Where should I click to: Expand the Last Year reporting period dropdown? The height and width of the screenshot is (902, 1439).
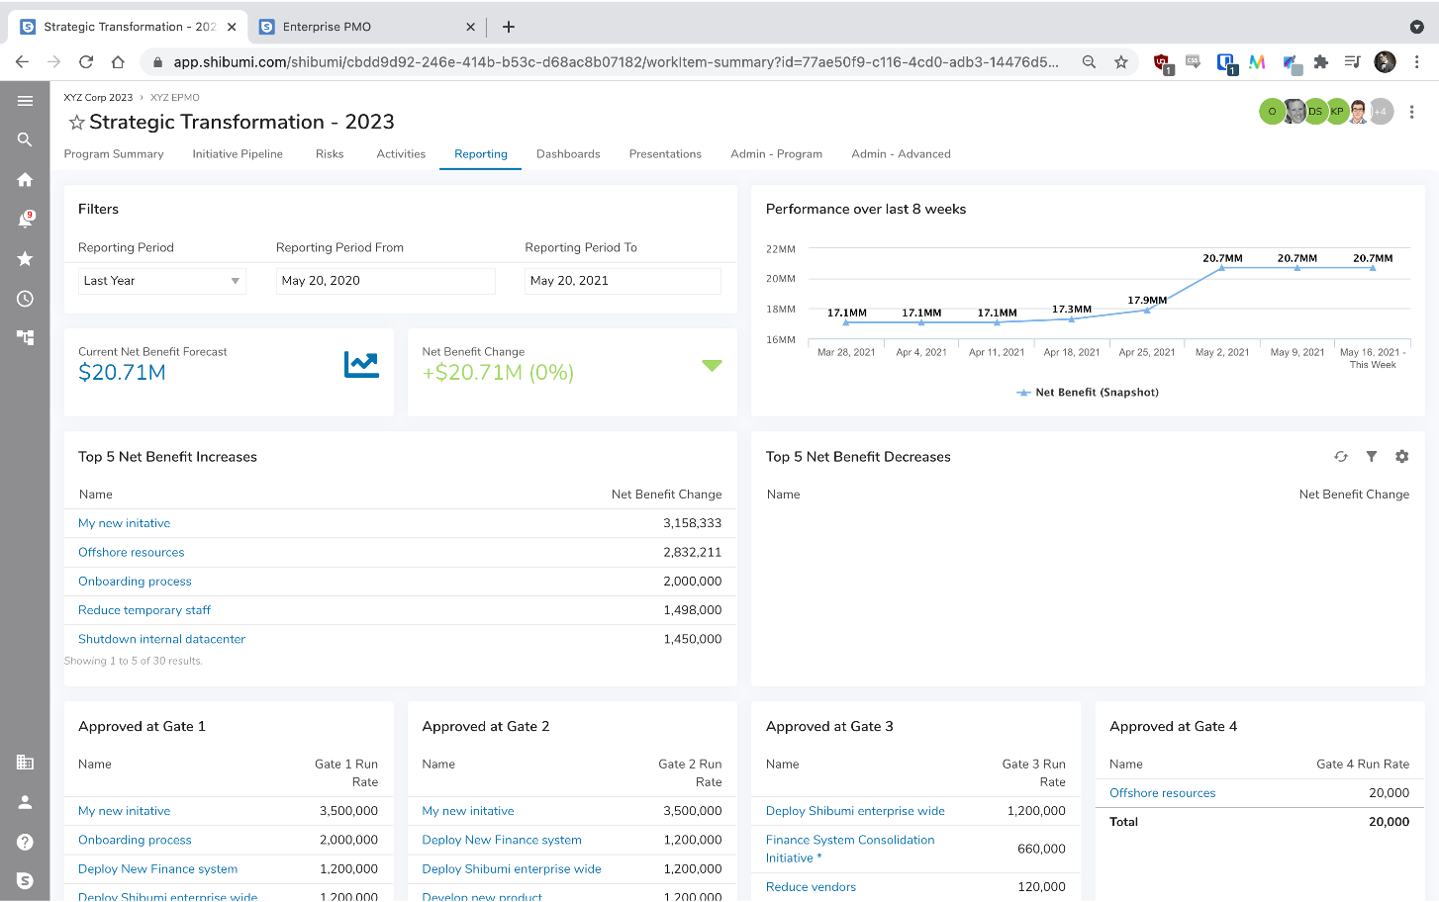[235, 281]
